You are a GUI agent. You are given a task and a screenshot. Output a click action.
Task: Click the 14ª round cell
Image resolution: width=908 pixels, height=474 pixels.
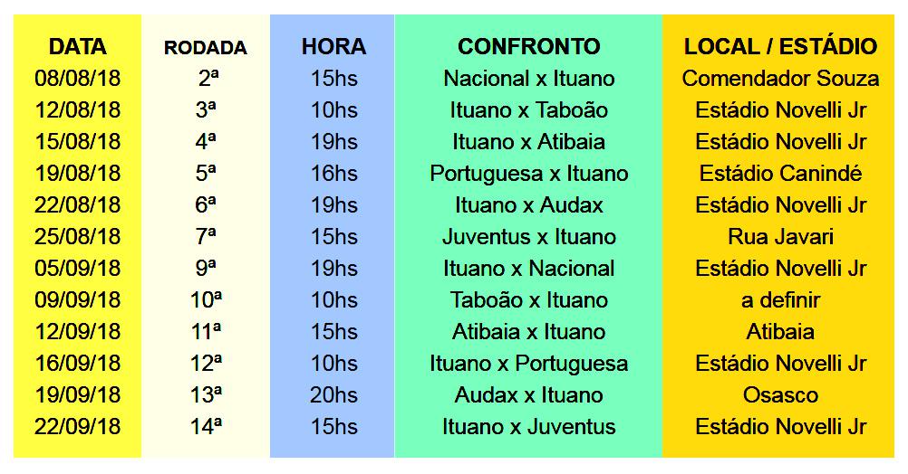click(x=206, y=426)
